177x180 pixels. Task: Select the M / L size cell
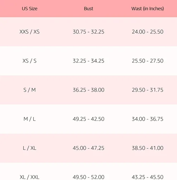[x=29, y=119]
